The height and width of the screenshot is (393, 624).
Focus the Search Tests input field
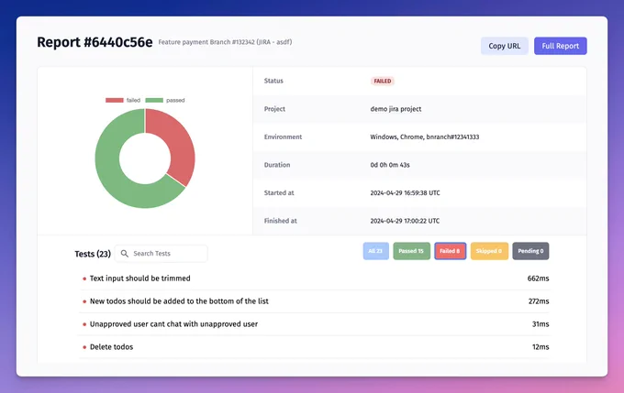(162, 254)
